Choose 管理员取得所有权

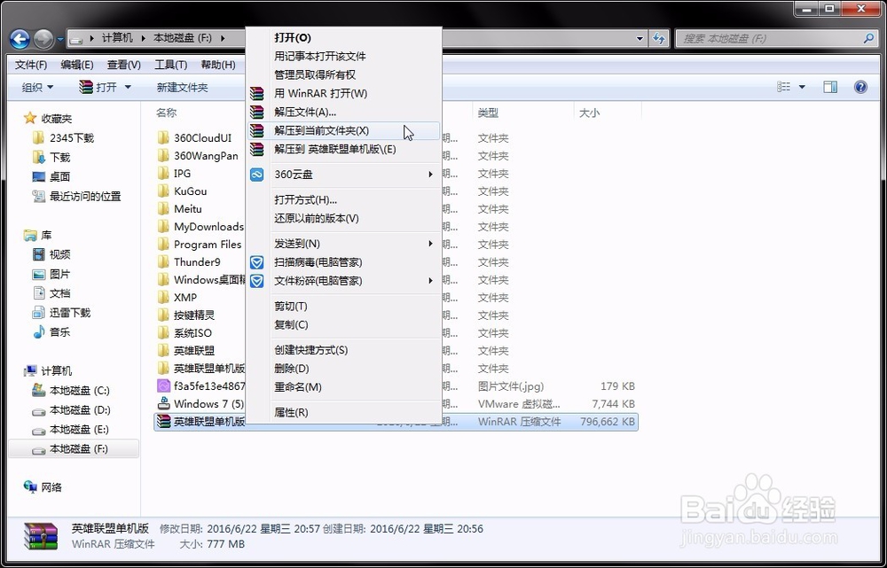344,74
